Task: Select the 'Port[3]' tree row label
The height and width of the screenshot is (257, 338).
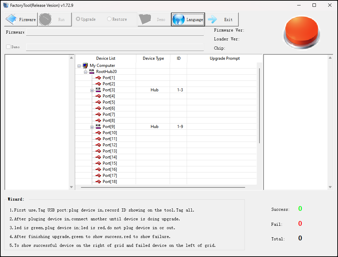Action: (109, 90)
